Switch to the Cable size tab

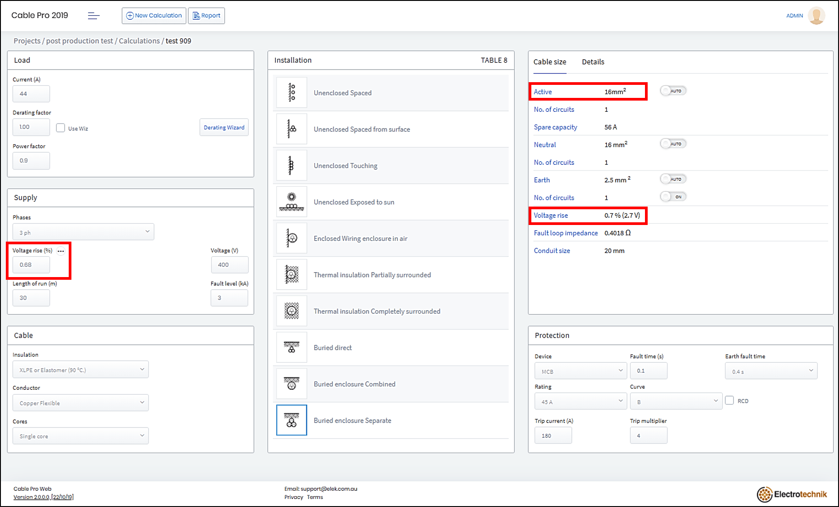coord(550,62)
